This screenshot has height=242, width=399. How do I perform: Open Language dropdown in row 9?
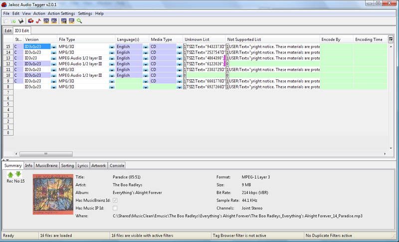pyautogui.click(x=145, y=81)
